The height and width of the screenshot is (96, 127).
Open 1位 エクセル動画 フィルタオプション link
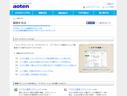[x=45, y=58]
